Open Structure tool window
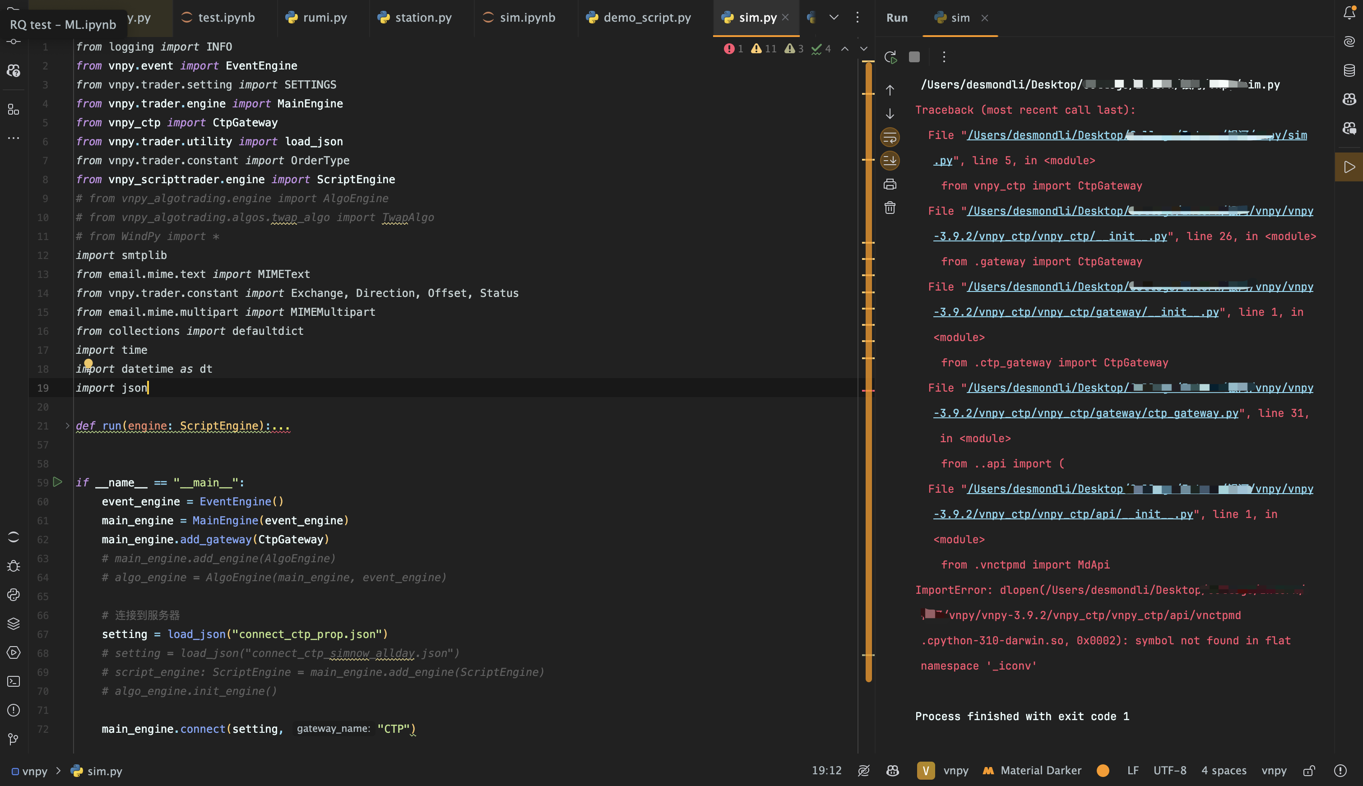This screenshot has height=786, width=1363. [x=14, y=110]
